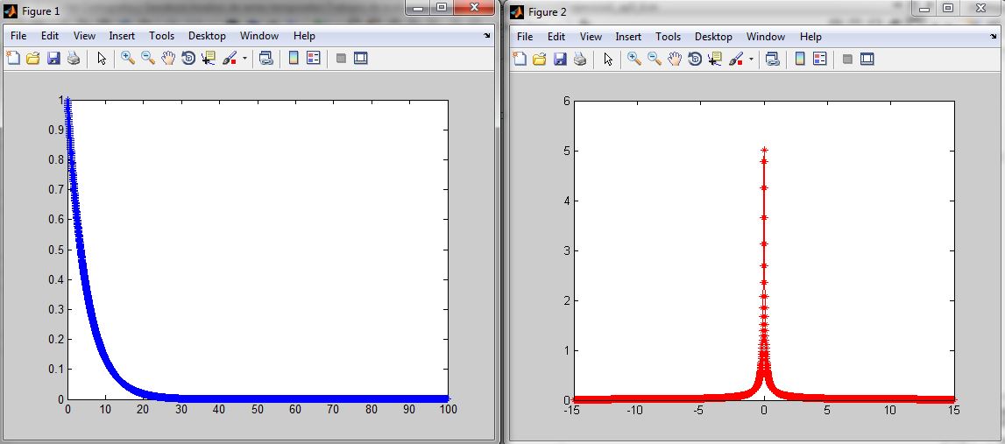Screen dimensions: 1005x444
Task: Toggle Insert Colorbar in Figure 1
Action: (294, 59)
